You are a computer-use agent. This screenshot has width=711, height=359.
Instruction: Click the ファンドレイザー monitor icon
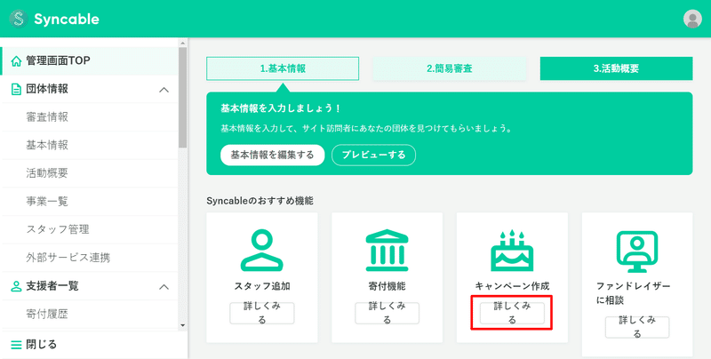[x=637, y=251]
